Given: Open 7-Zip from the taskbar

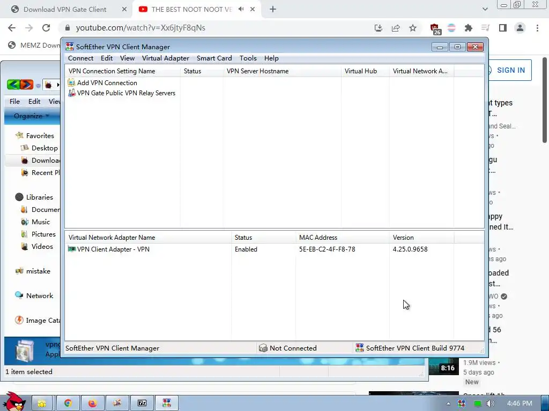Looking at the screenshot, I should click(x=142, y=404).
